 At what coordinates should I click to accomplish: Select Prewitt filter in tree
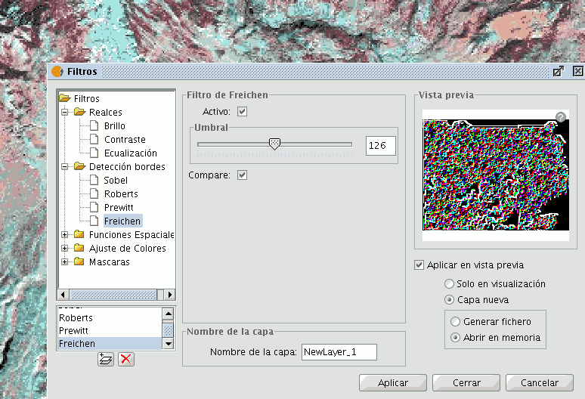pos(119,207)
